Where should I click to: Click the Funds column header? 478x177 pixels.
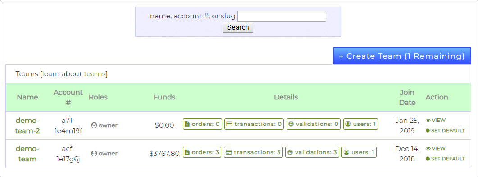(164, 97)
